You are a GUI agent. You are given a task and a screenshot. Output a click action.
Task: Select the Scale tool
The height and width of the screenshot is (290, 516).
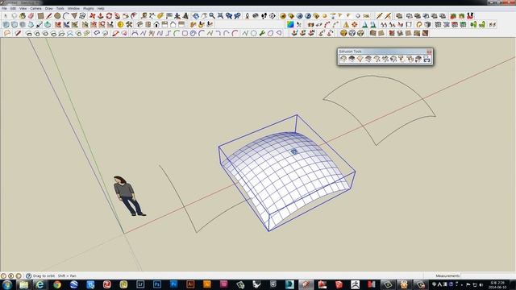(126, 16)
